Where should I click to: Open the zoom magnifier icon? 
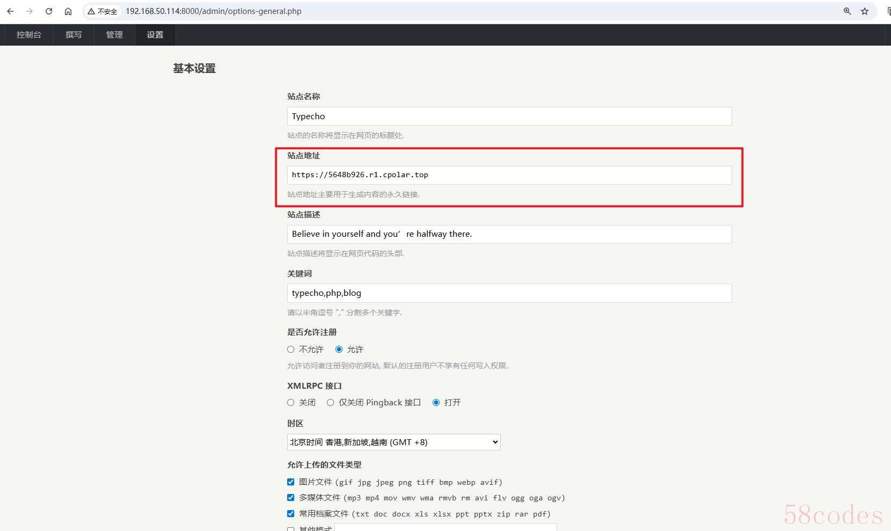(847, 11)
